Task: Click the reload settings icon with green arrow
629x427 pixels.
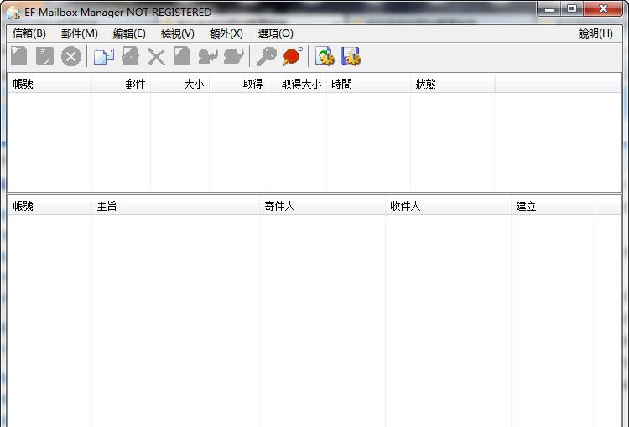Action: 325,56
